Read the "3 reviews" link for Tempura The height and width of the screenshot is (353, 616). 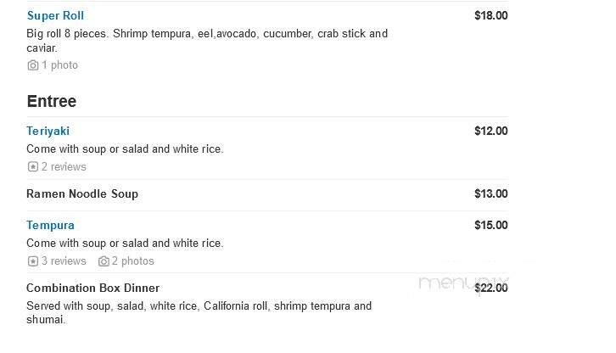(64, 261)
